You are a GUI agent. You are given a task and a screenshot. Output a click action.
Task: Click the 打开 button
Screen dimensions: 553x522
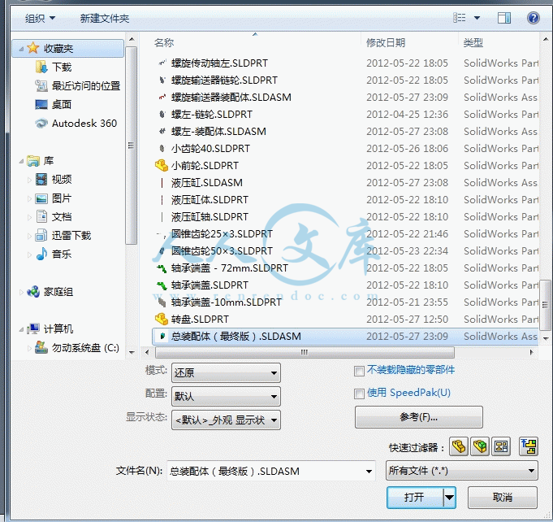(x=415, y=498)
